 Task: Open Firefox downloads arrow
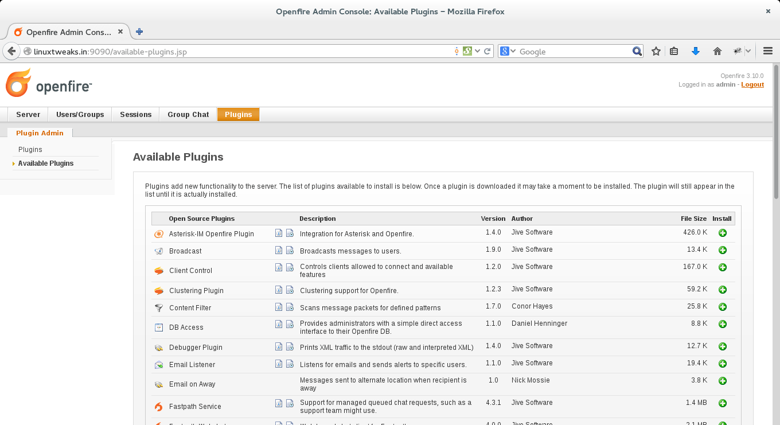(x=696, y=51)
